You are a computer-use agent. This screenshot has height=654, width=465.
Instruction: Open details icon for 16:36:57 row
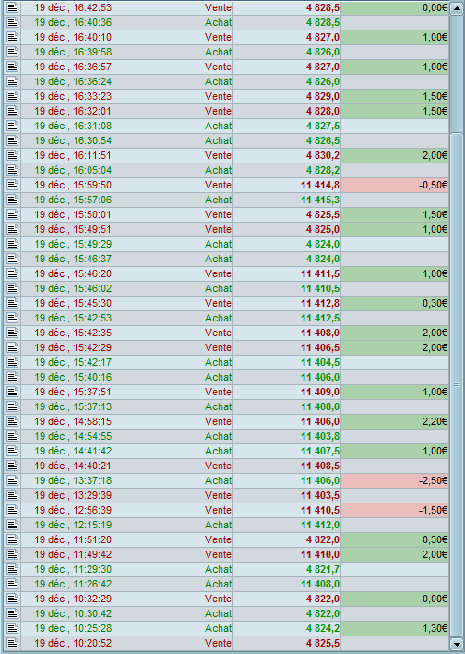[13, 67]
